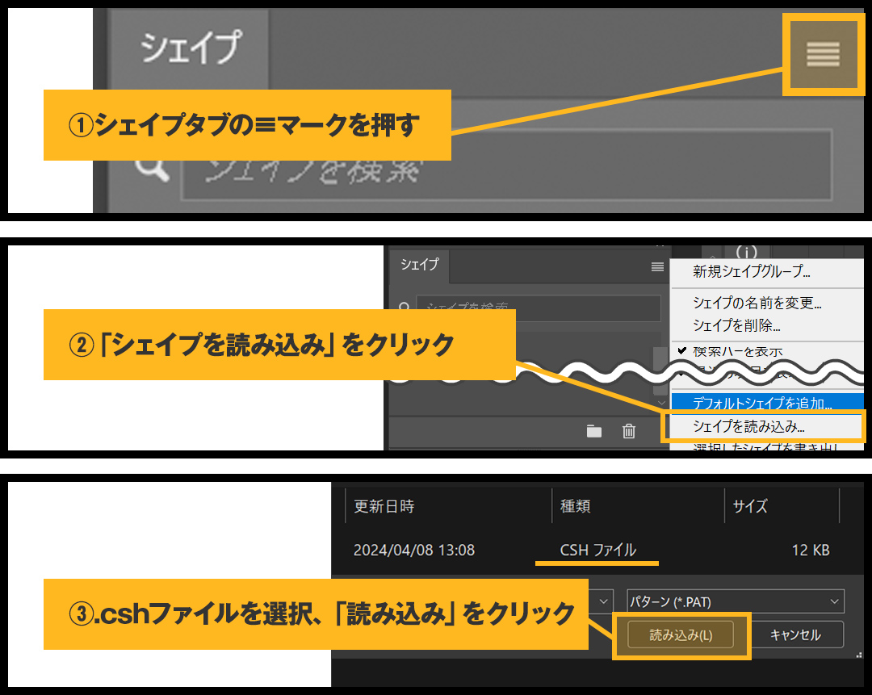Click the down arrow under the shape list scrollbar
The image size is (872, 695).
click(x=660, y=404)
